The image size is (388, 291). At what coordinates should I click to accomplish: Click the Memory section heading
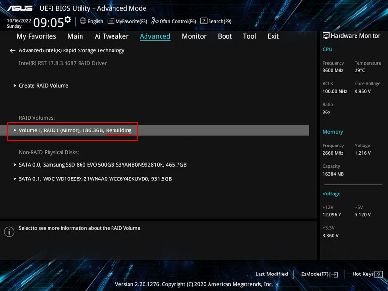pyautogui.click(x=333, y=132)
